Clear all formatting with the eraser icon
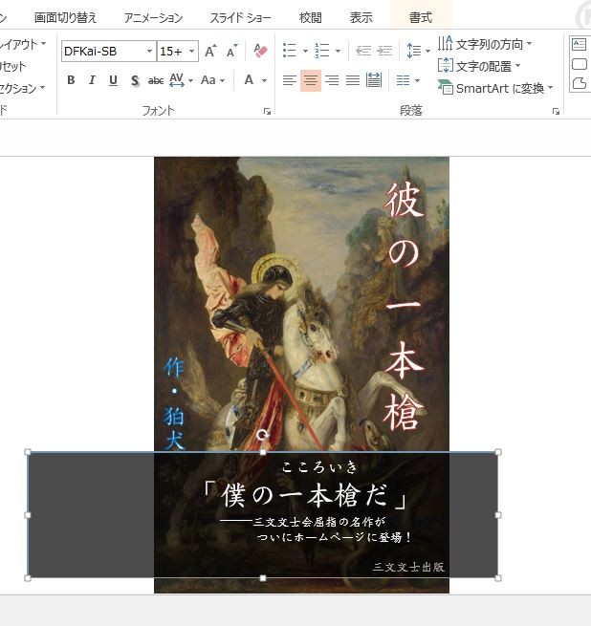 click(260, 51)
